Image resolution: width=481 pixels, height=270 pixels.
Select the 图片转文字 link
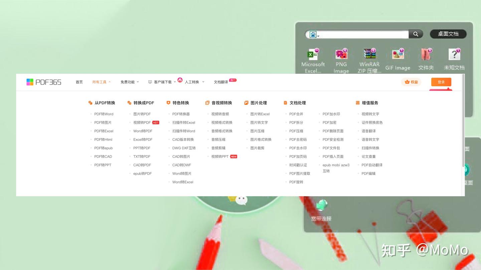[x=259, y=123]
